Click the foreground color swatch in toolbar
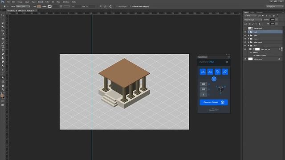Screen dimensions: 285x160 (2, 96)
